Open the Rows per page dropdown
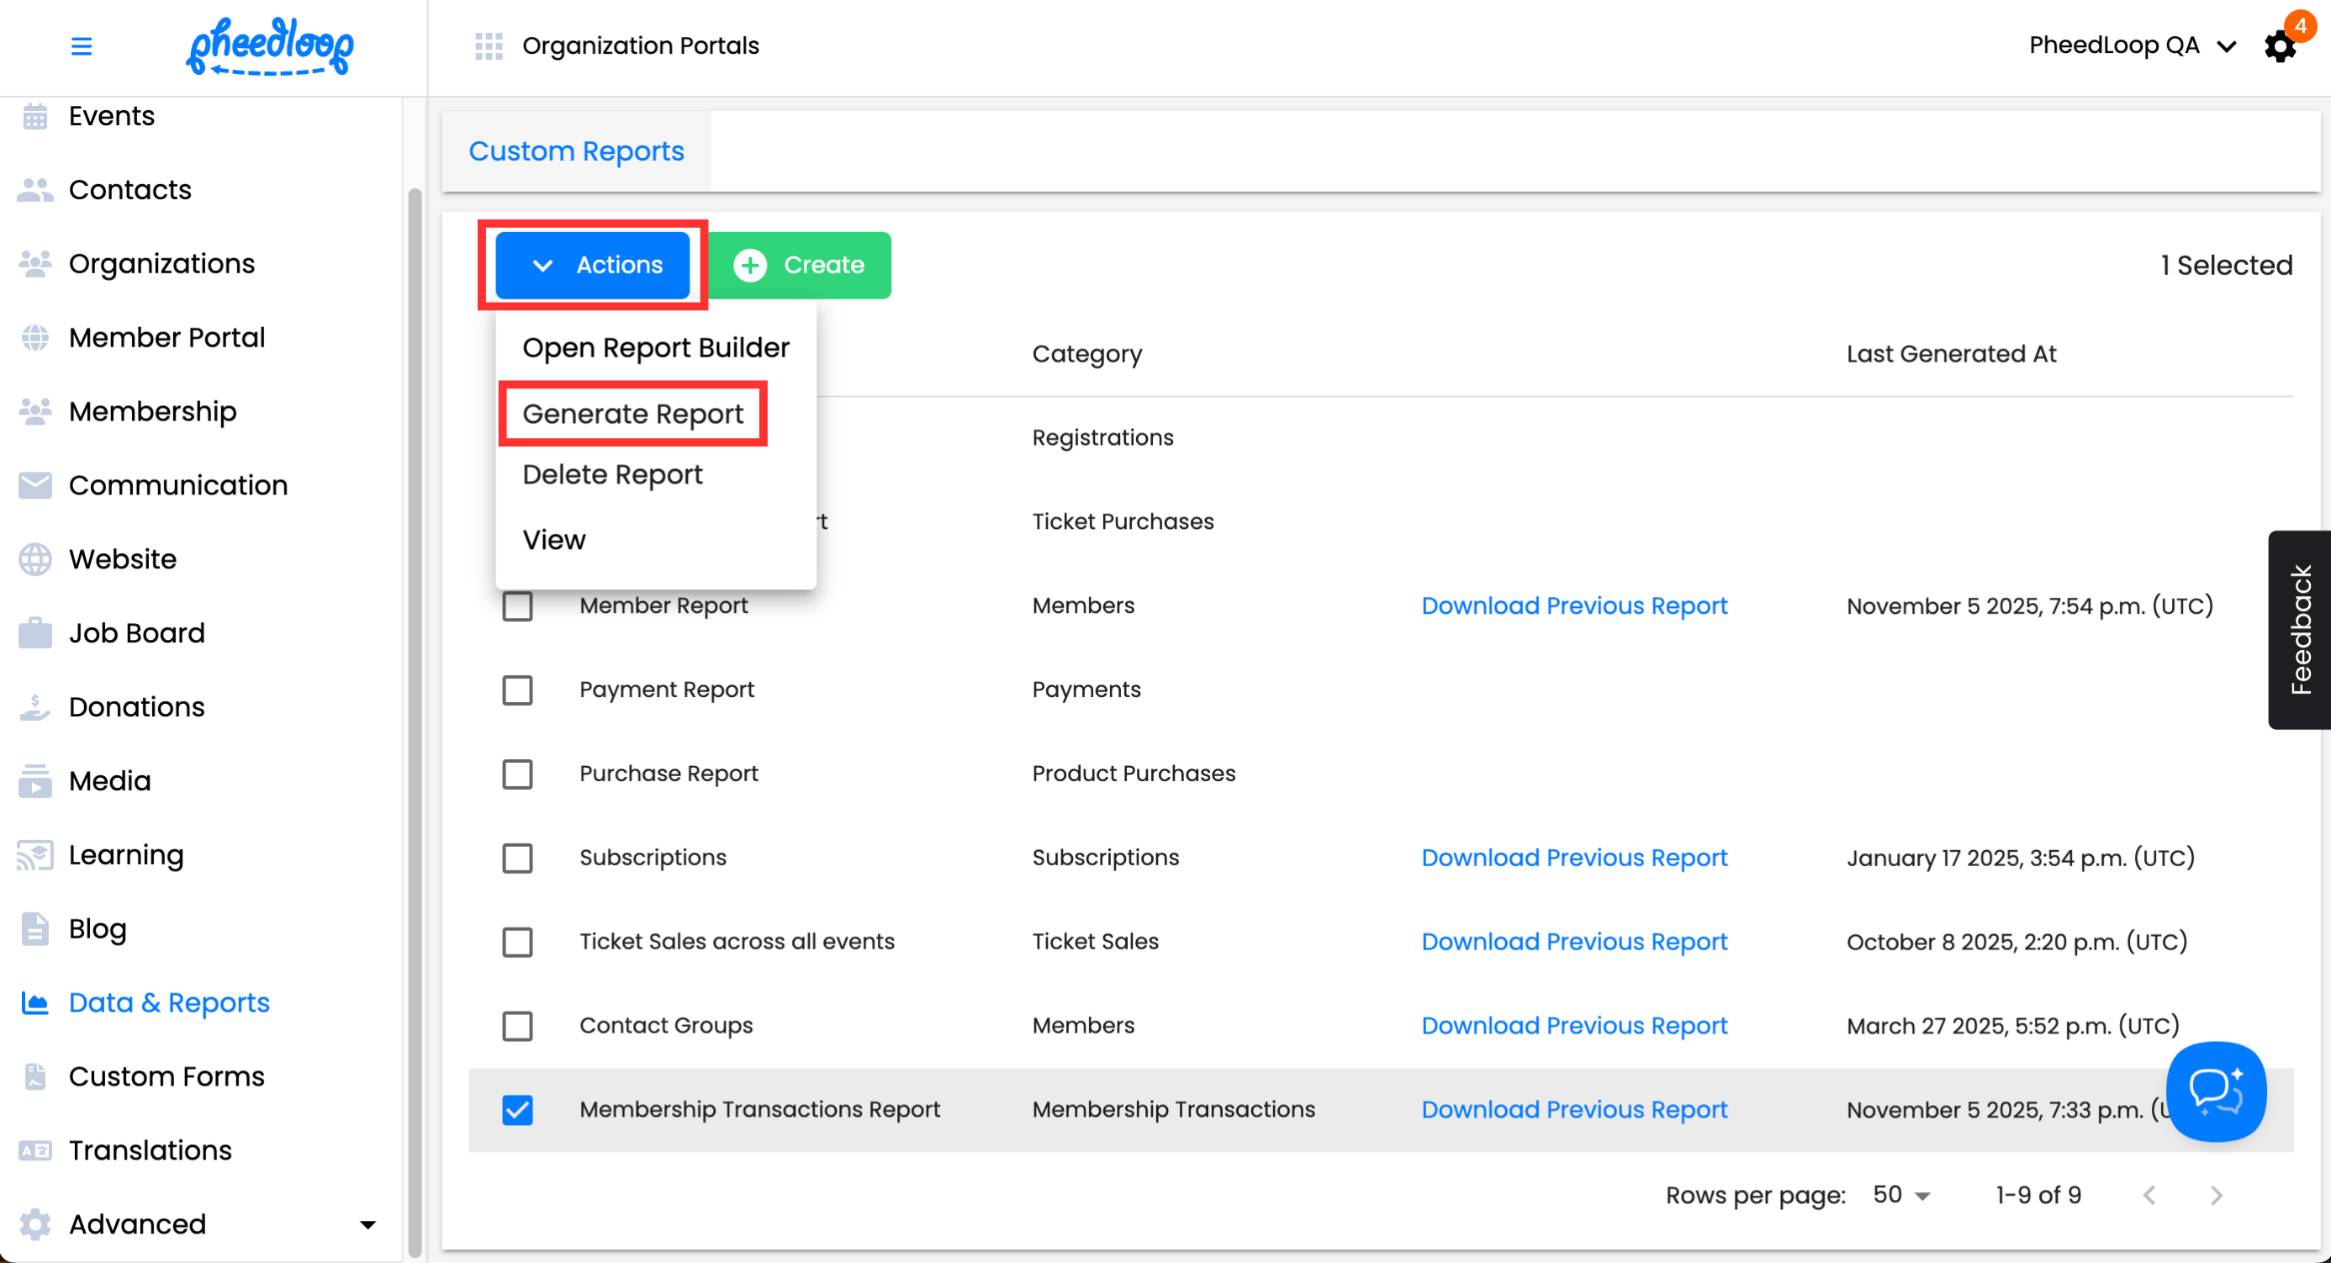 pos(1901,1195)
